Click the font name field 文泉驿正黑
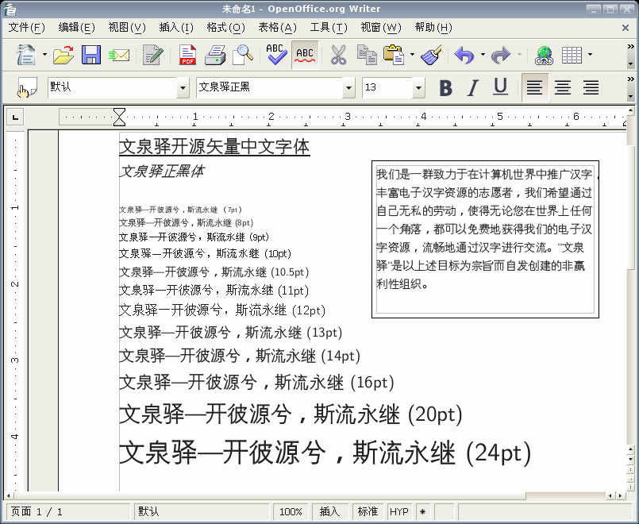 click(x=269, y=87)
